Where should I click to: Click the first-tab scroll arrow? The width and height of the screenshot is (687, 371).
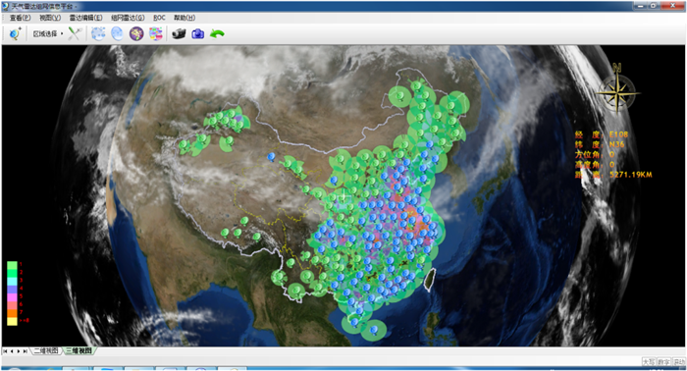(x=5, y=351)
